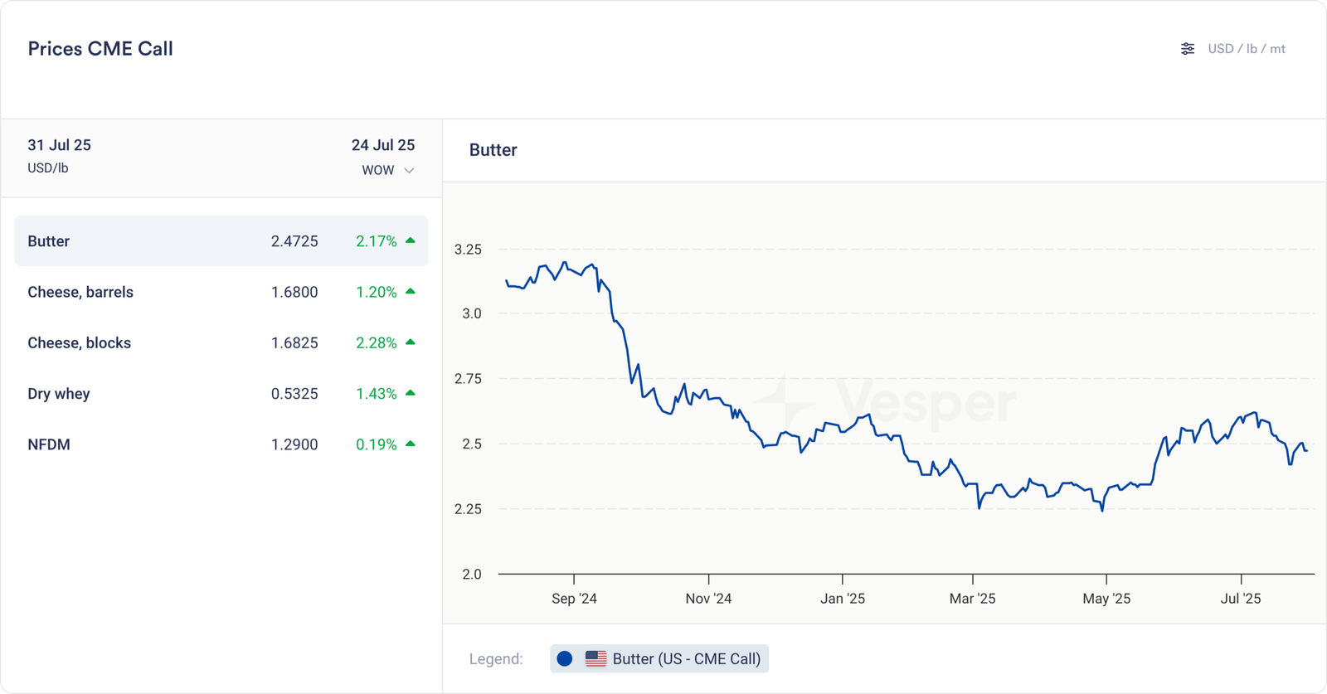Click the US flag icon in legend

pos(595,659)
